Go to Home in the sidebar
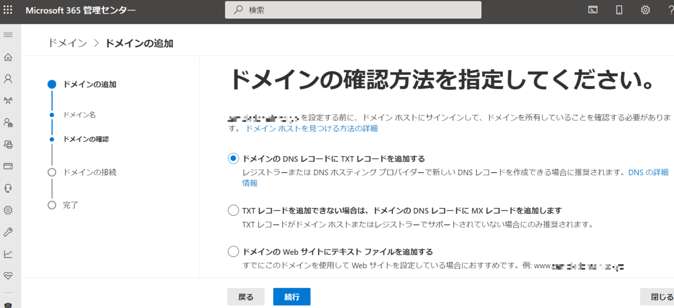This screenshot has width=674, height=308. 8,57
